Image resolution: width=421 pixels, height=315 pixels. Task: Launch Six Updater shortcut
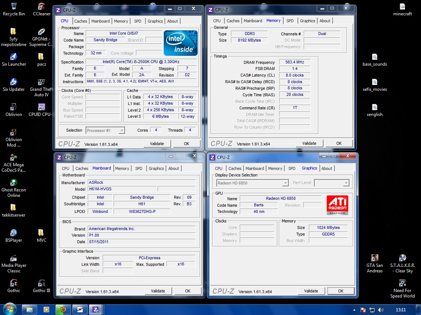[x=14, y=85]
